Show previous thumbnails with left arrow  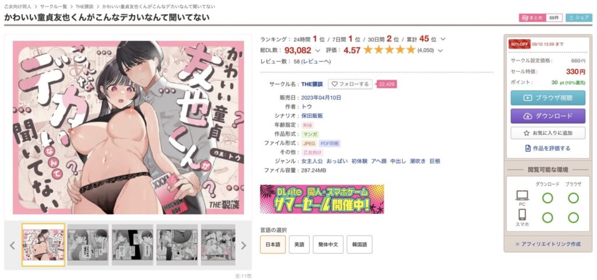pyautogui.click(x=12, y=246)
